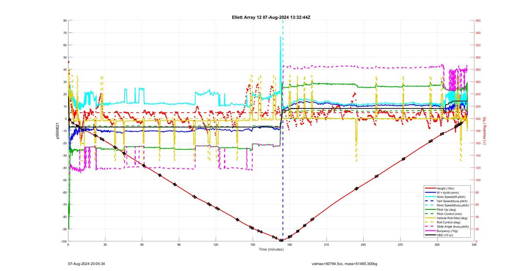Click the left y-axis tick label '-50'
Viewport: 524px width, 271px height.
coord(64,180)
